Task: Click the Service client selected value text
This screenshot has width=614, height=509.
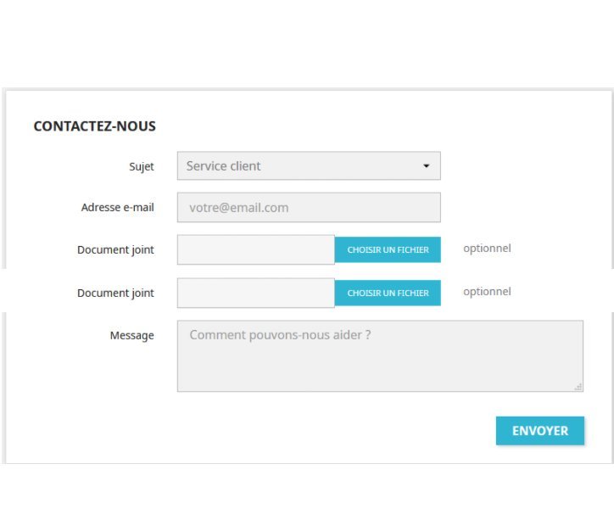Action: [224, 166]
